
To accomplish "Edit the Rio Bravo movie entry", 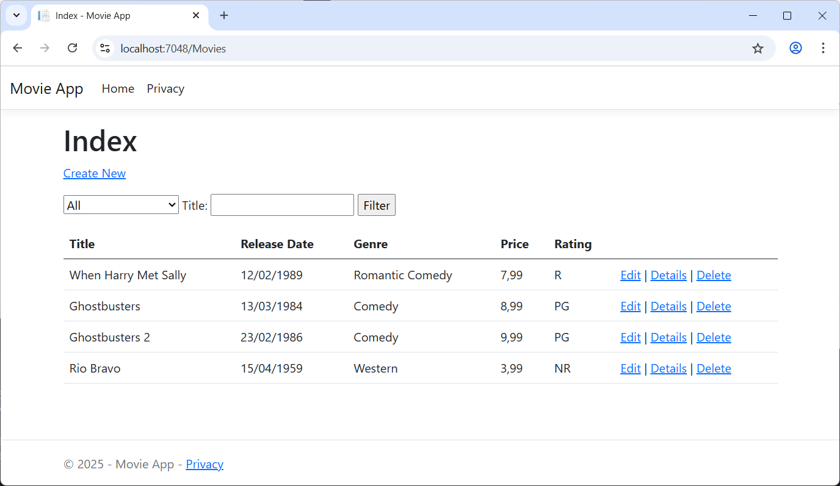I will (630, 368).
